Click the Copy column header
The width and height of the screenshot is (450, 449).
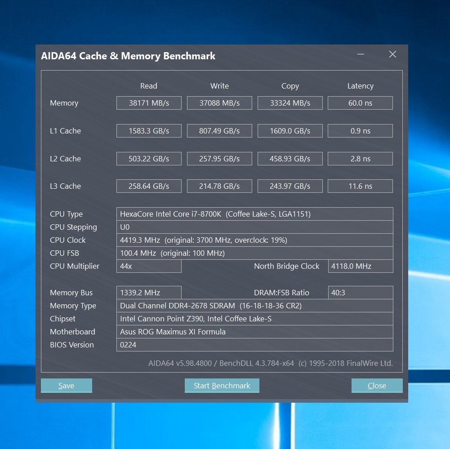click(290, 86)
